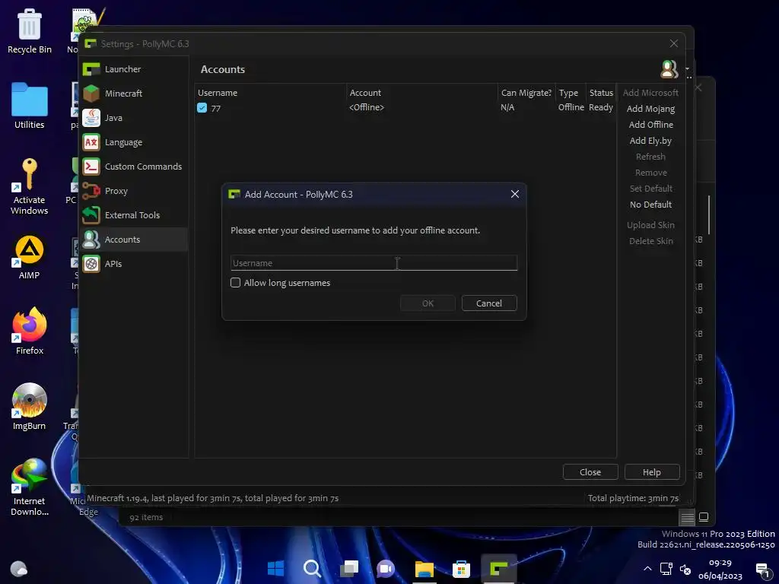Click muted volume tray icon
The width and height of the screenshot is (779, 584).
pyautogui.click(x=685, y=569)
